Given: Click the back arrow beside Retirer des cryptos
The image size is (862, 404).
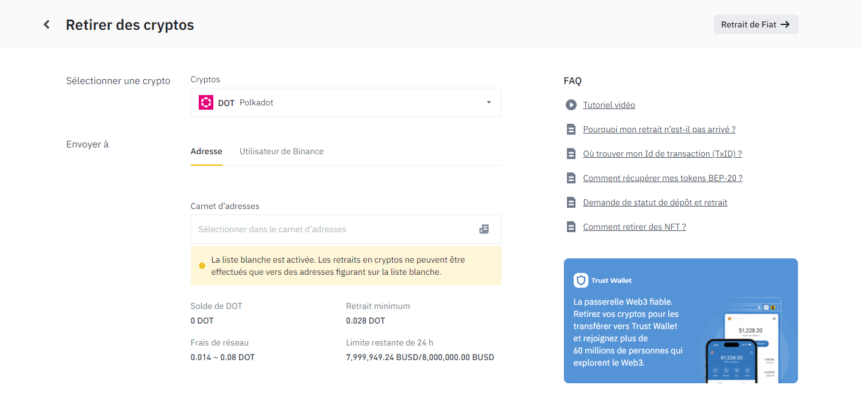Looking at the screenshot, I should 46,24.
